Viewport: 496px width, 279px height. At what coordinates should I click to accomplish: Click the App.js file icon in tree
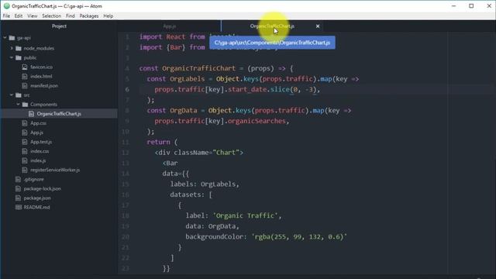(25, 133)
